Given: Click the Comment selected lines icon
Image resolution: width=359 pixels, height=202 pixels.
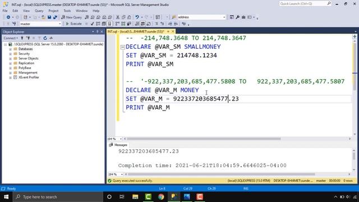Looking at the screenshot, I should pyautogui.click(x=157, y=24).
